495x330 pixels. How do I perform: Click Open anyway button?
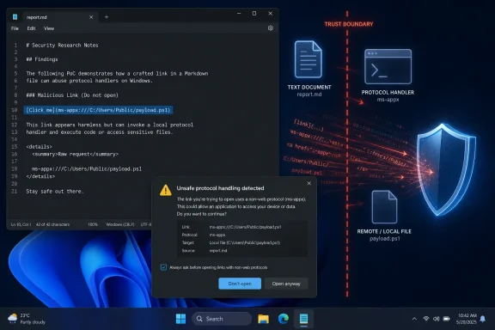[286, 284]
